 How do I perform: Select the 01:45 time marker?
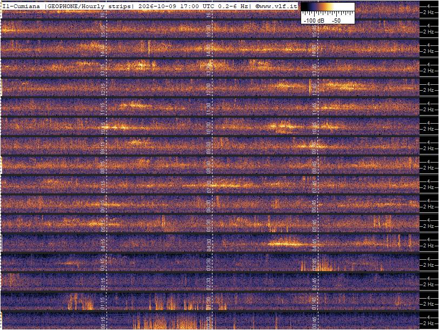(315, 304)
